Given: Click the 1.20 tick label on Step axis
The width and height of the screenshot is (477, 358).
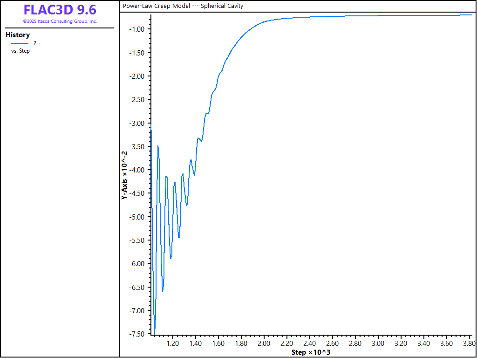Looking at the screenshot, I should [173, 344].
